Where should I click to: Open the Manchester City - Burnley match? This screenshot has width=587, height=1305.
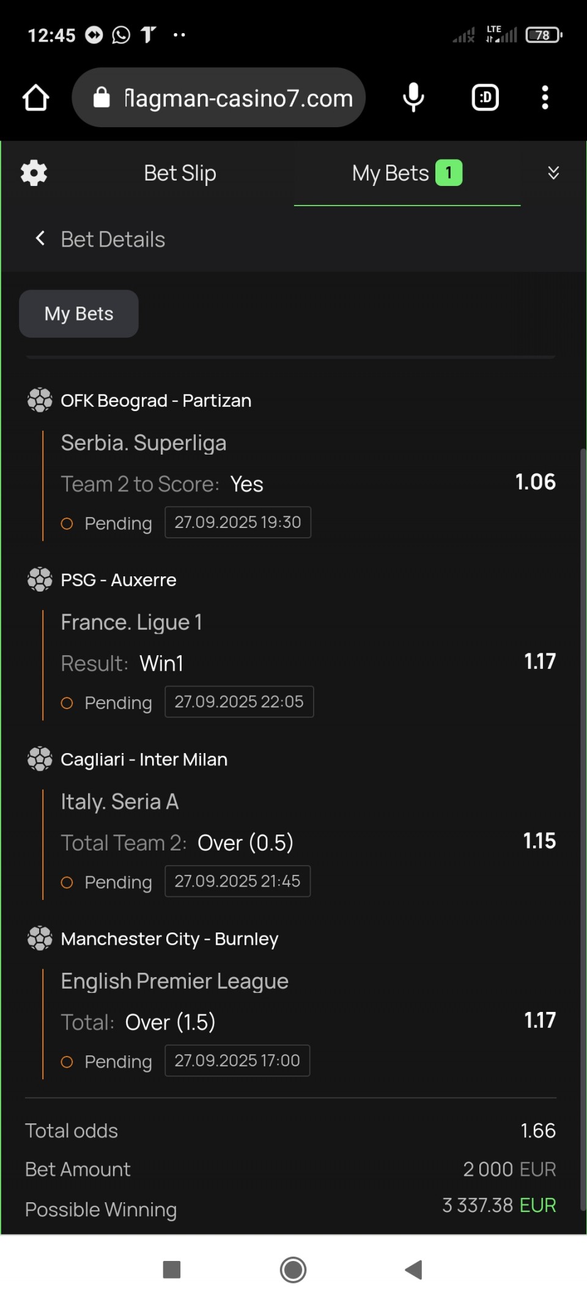click(x=169, y=939)
